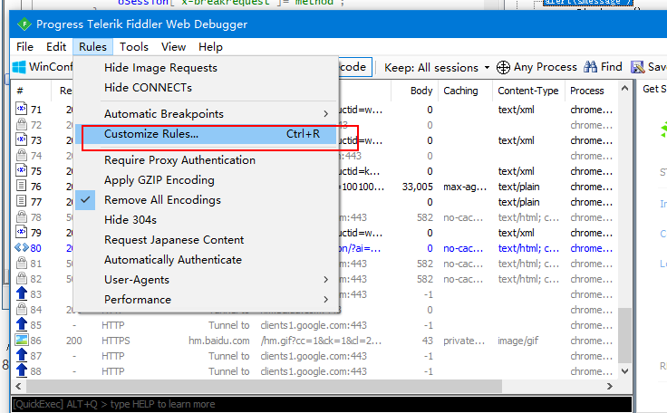Select hm.baidu.com host cell in session 86

click(218, 341)
